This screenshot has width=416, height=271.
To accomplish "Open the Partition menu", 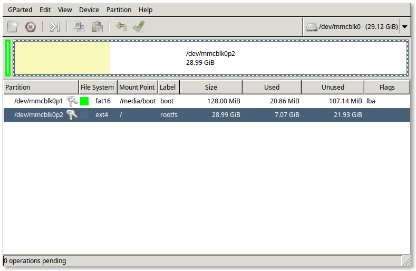I will [x=119, y=10].
